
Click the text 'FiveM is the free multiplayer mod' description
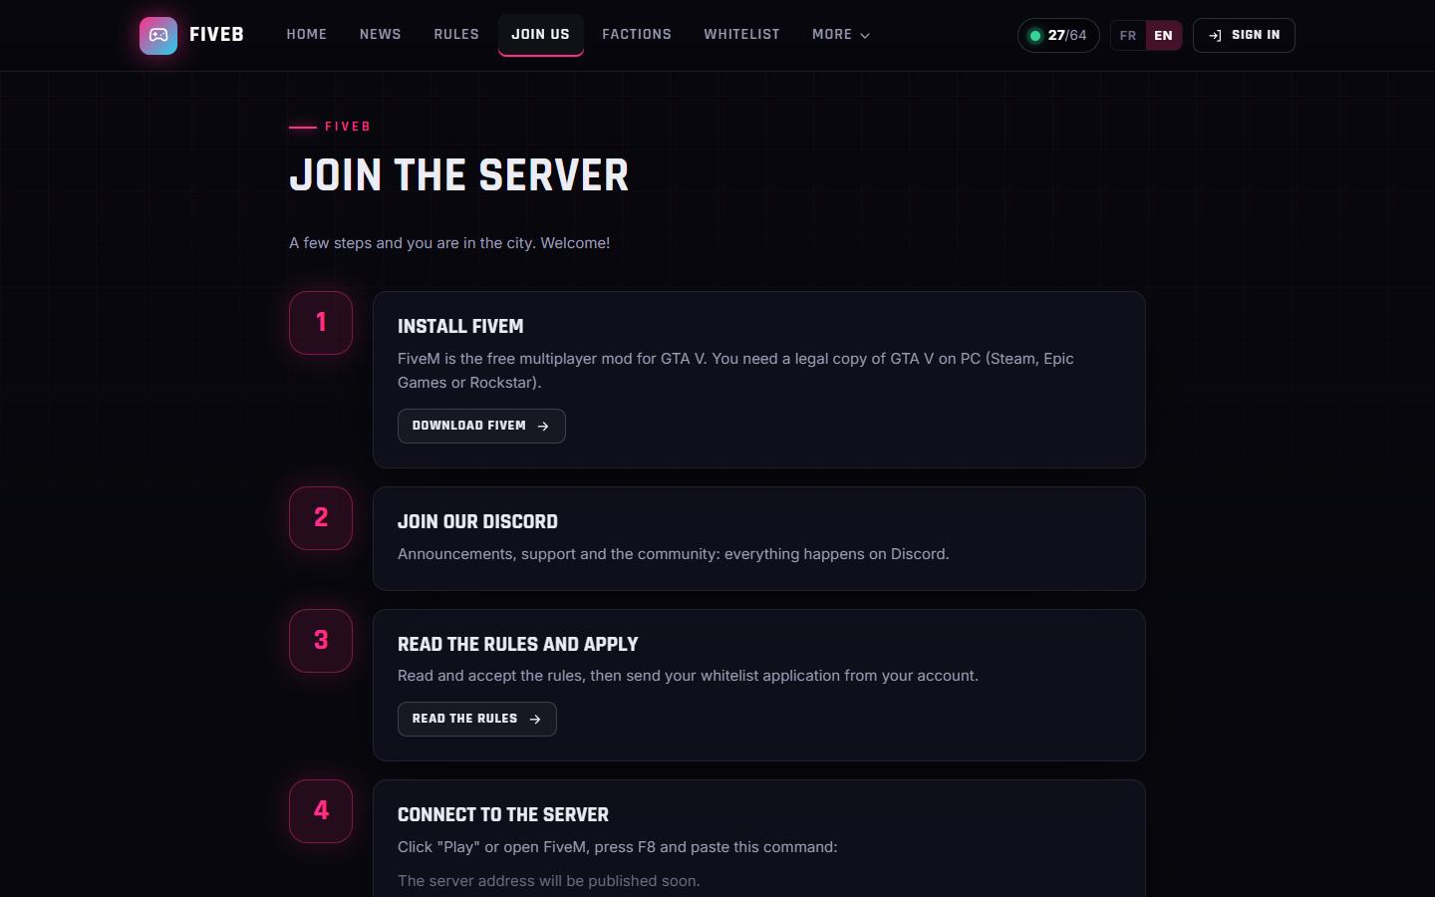(735, 371)
